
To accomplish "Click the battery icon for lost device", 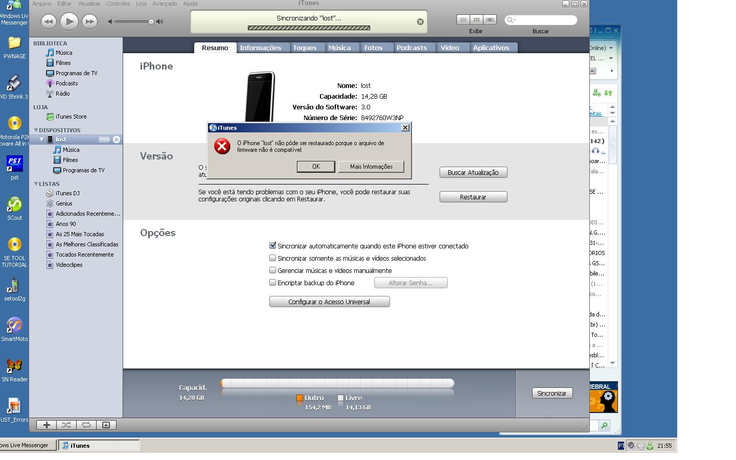I will click(x=104, y=140).
